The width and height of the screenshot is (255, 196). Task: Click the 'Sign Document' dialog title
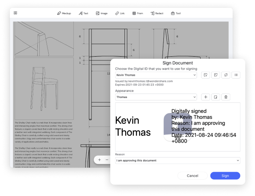click(178, 63)
